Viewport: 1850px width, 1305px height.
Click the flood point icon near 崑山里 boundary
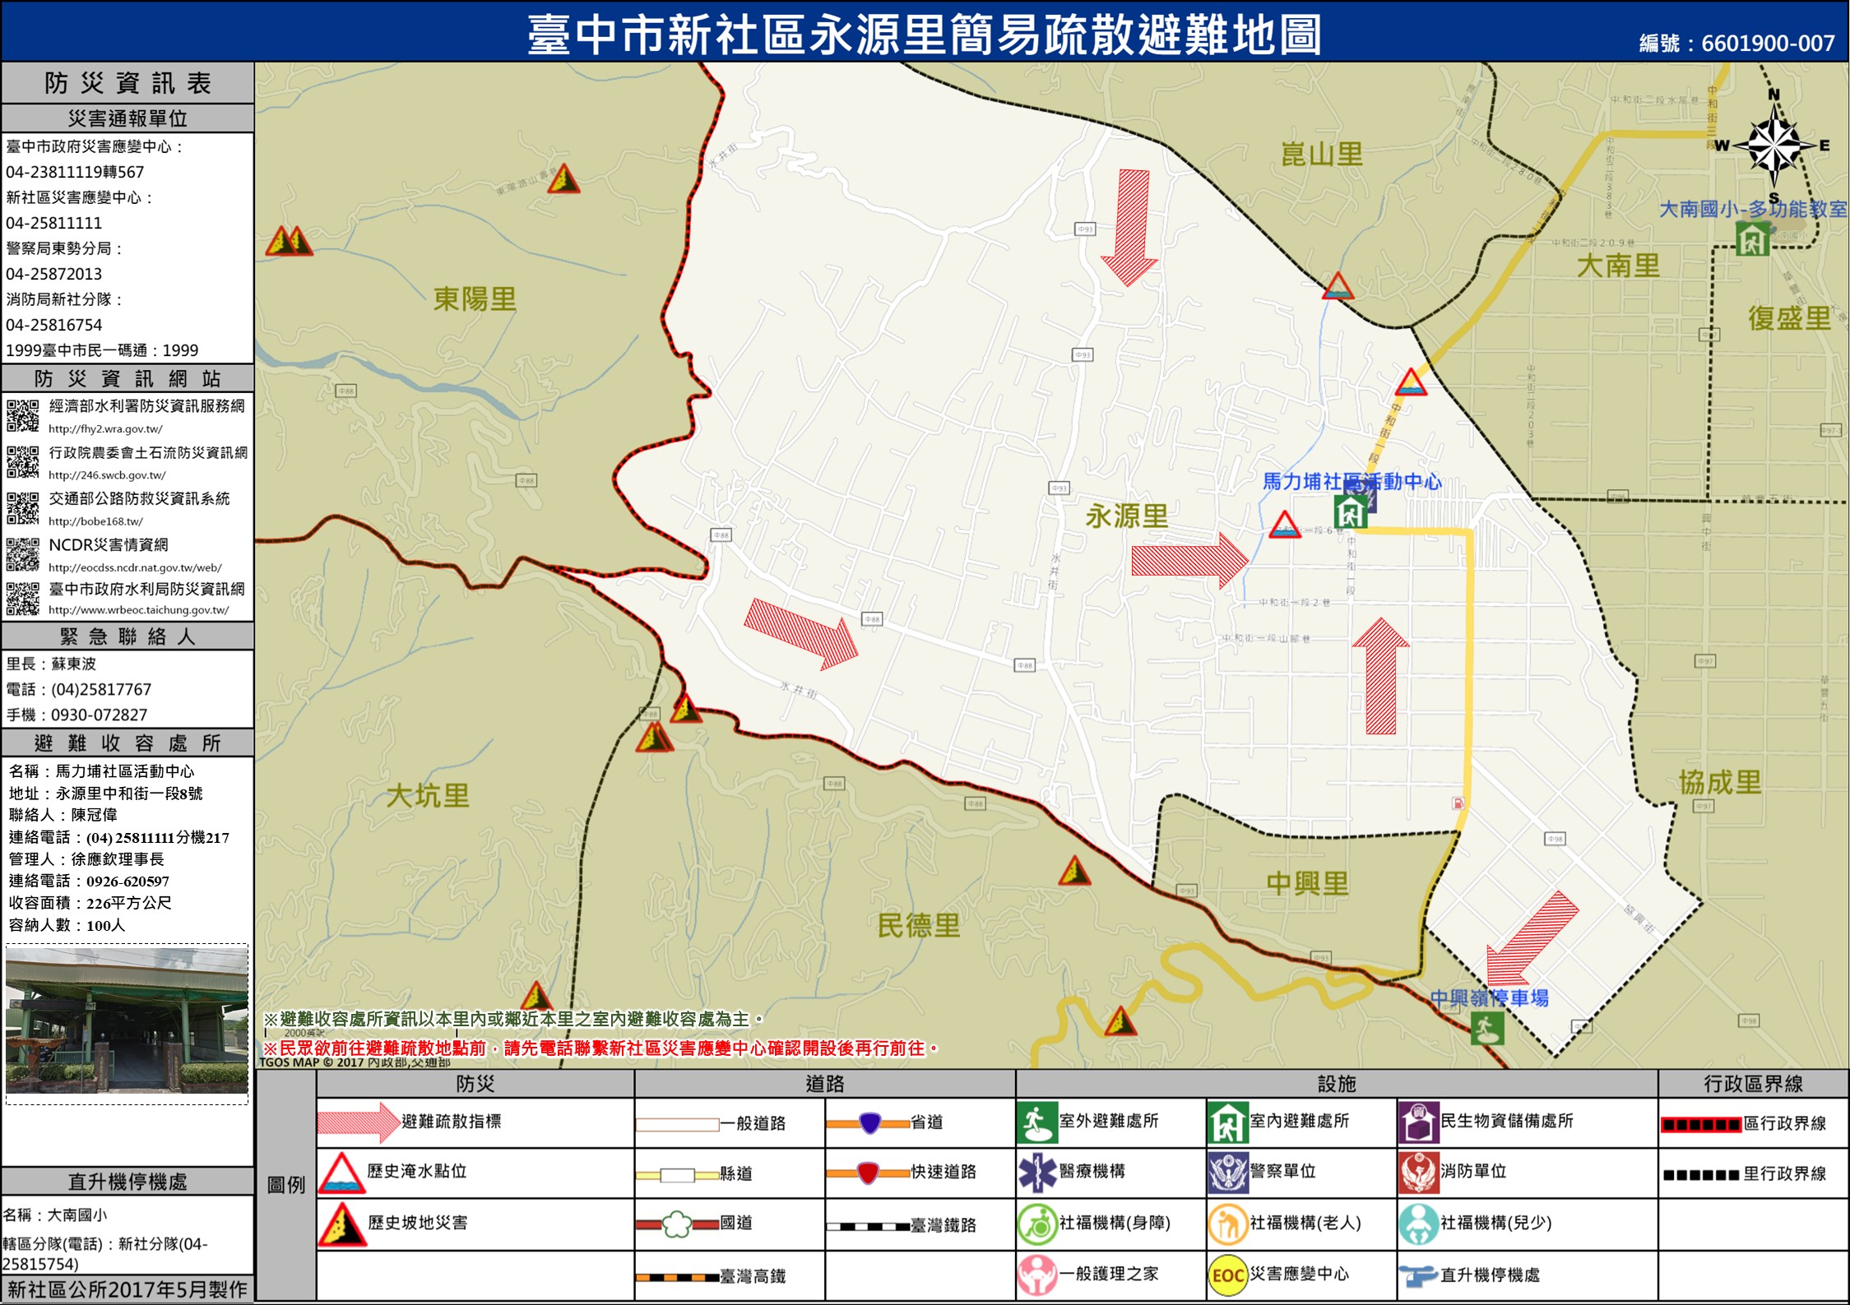[x=1338, y=285]
